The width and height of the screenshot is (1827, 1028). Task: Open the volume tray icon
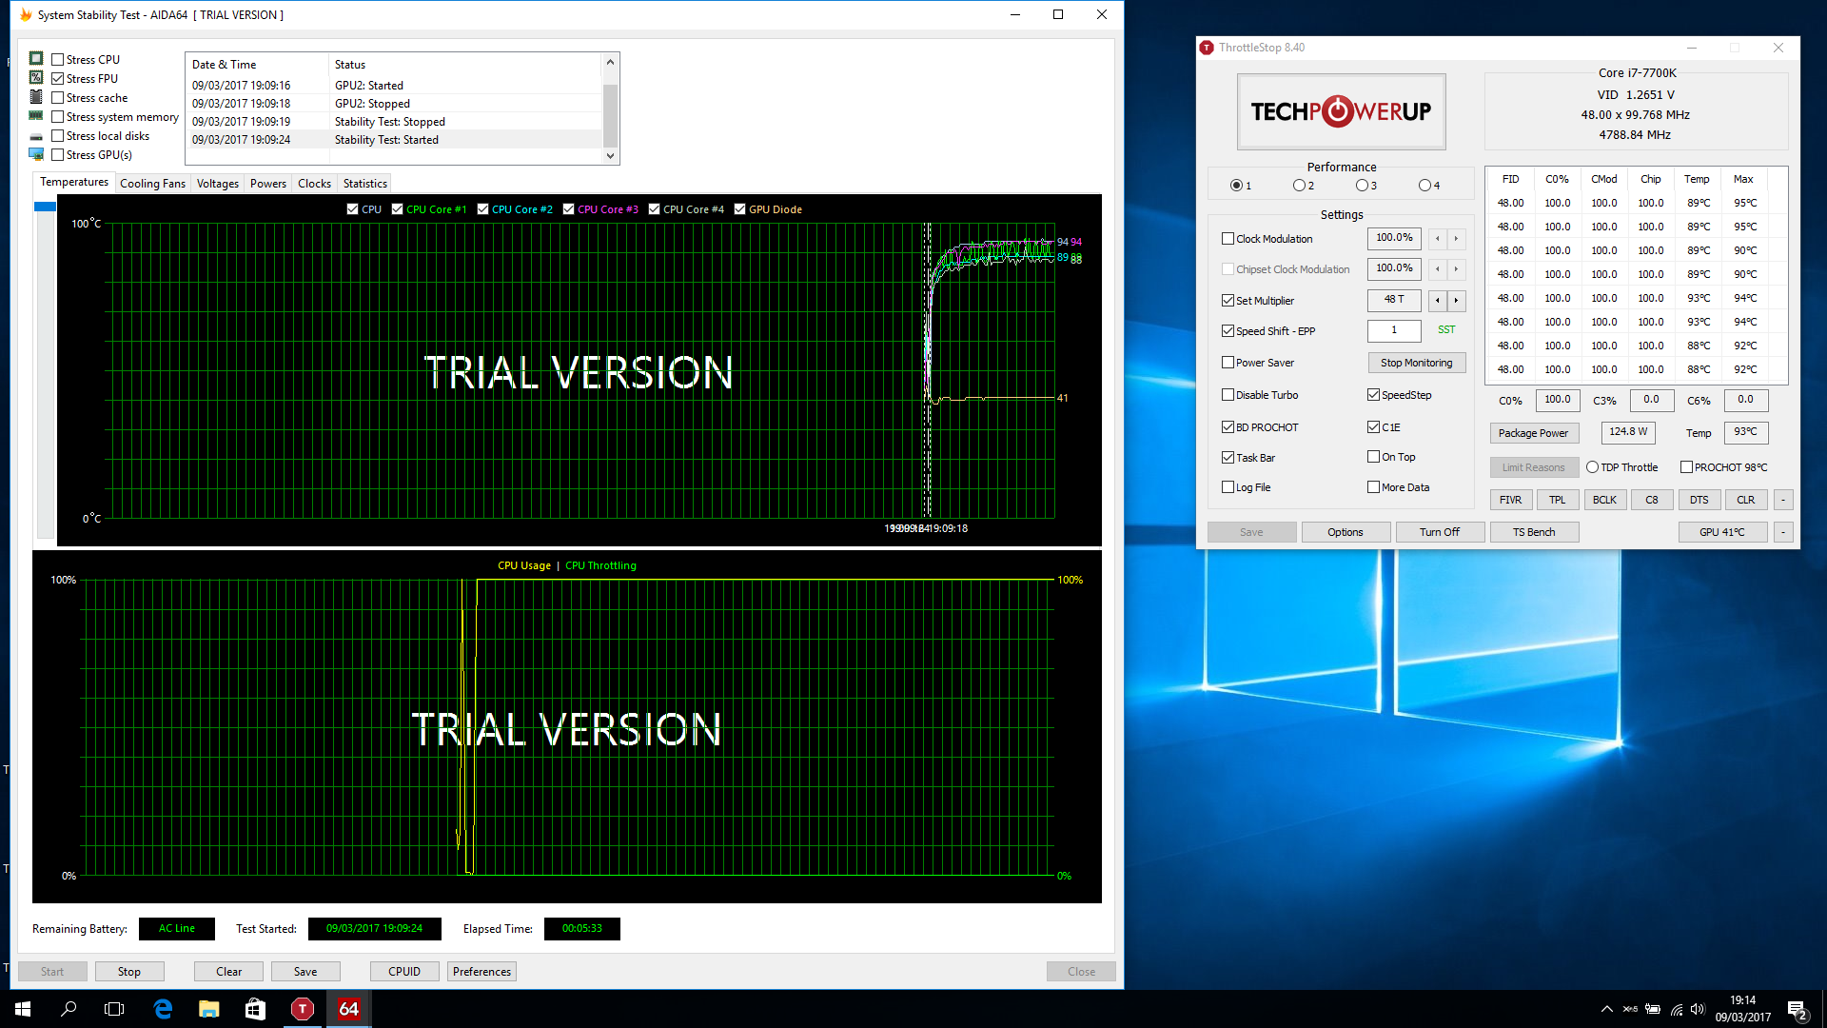click(1698, 1009)
